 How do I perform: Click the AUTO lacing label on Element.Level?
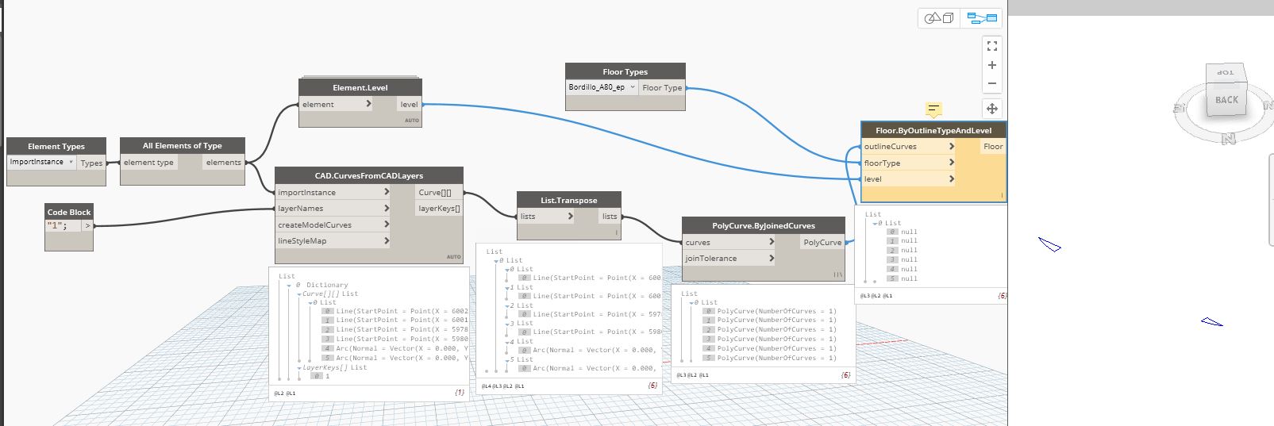pyautogui.click(x=412, y=121)
